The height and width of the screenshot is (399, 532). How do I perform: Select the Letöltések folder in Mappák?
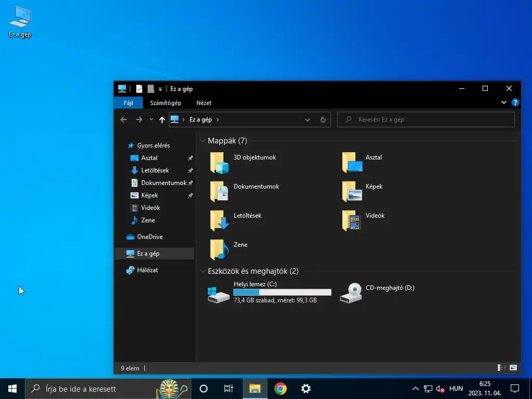point(236,220)
